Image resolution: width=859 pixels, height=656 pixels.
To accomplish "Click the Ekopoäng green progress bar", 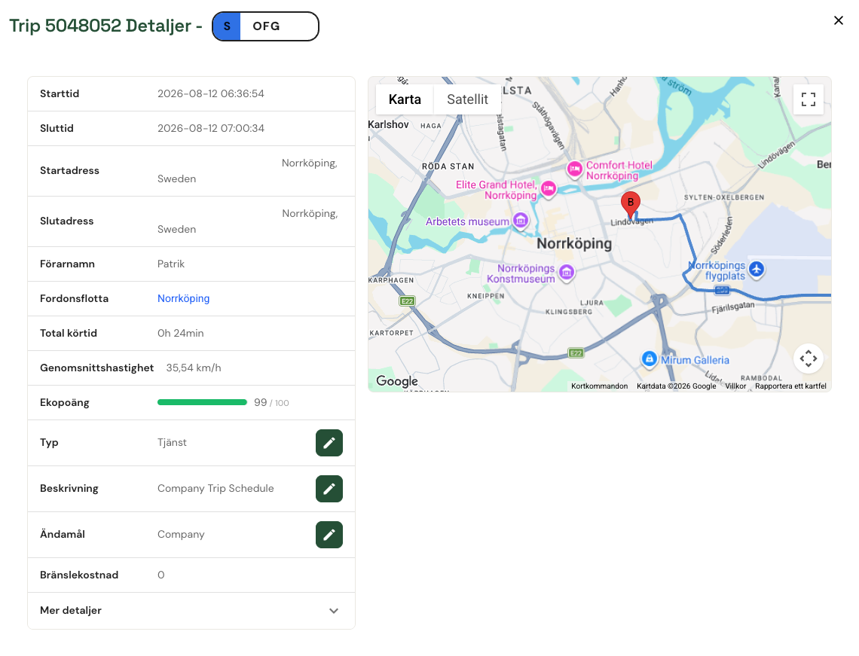I will [202, 402].
